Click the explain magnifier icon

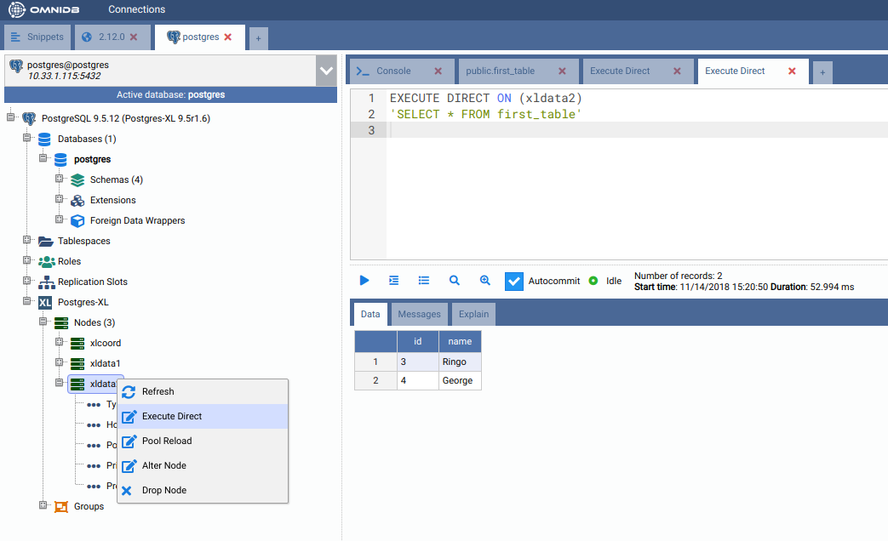(455, 280)
